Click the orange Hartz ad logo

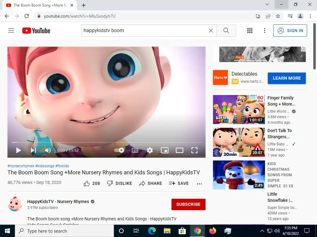[x=220, y=77]
